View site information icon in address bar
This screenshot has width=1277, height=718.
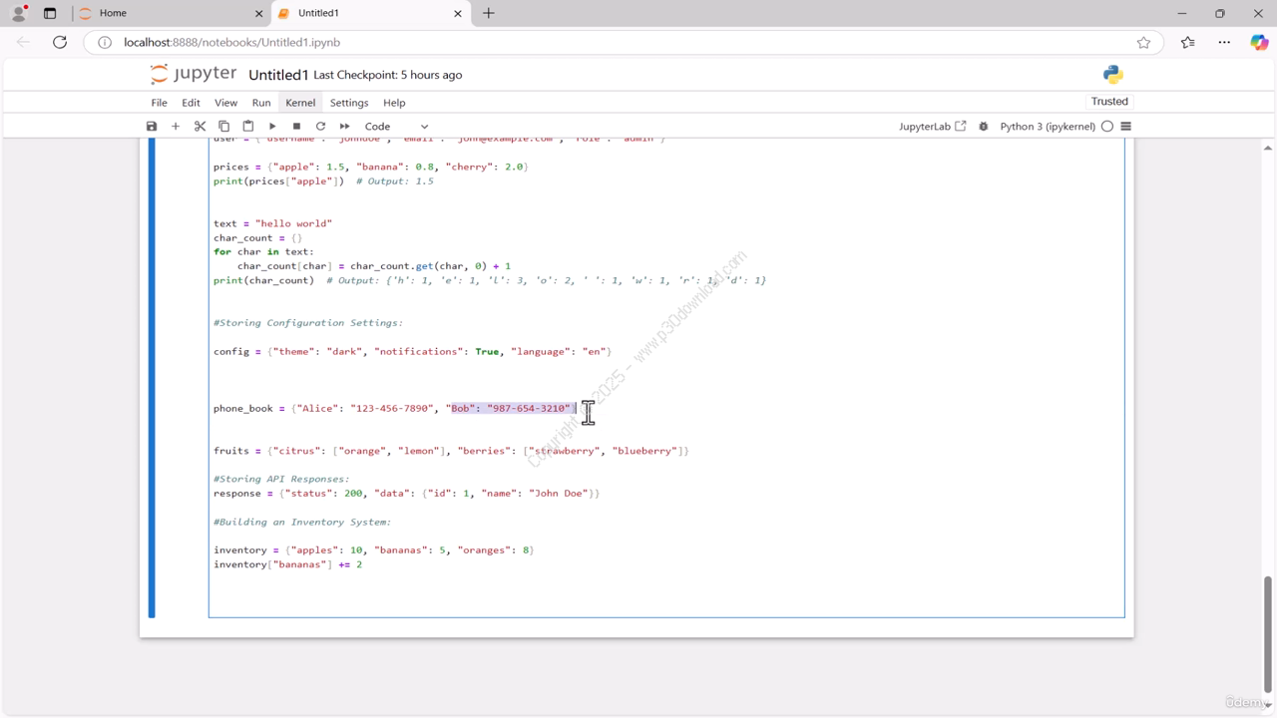coord(104,42)
